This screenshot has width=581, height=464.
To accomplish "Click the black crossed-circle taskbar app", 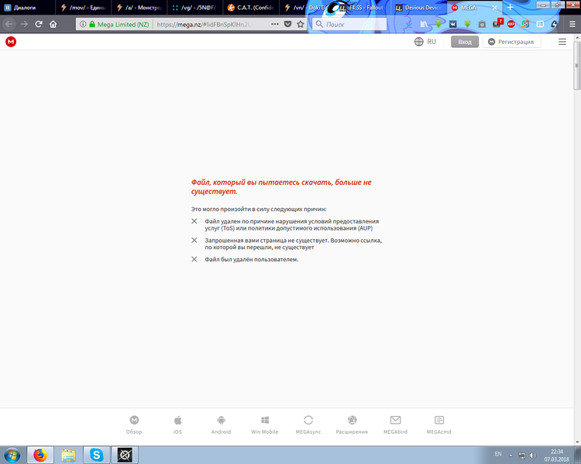I will click(125, 455).
